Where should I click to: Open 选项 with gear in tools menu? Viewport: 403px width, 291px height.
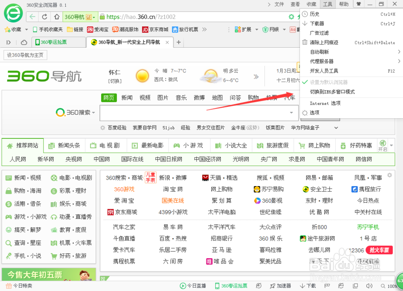(x=351, y=113)
